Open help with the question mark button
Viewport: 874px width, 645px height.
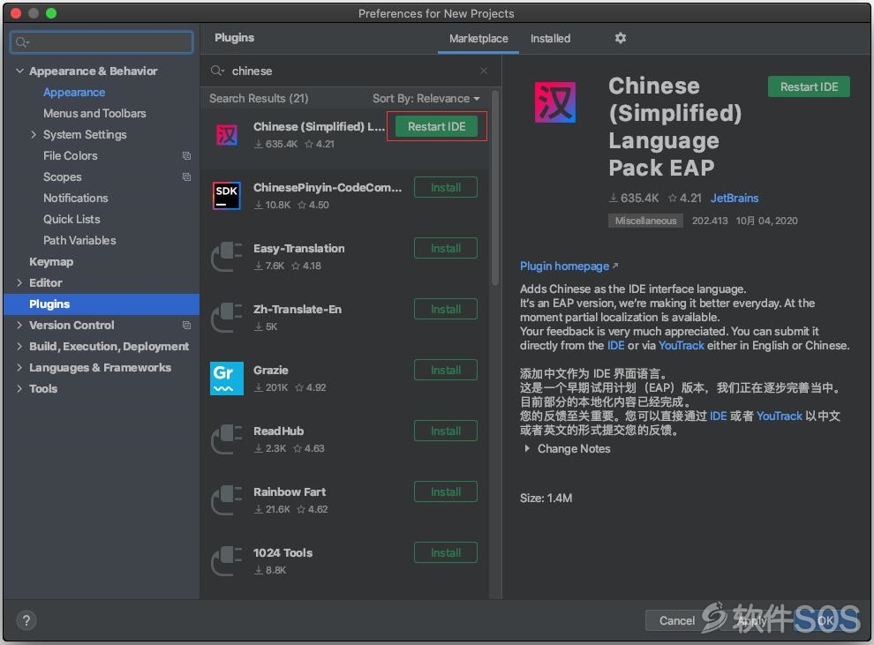point(26,620)
